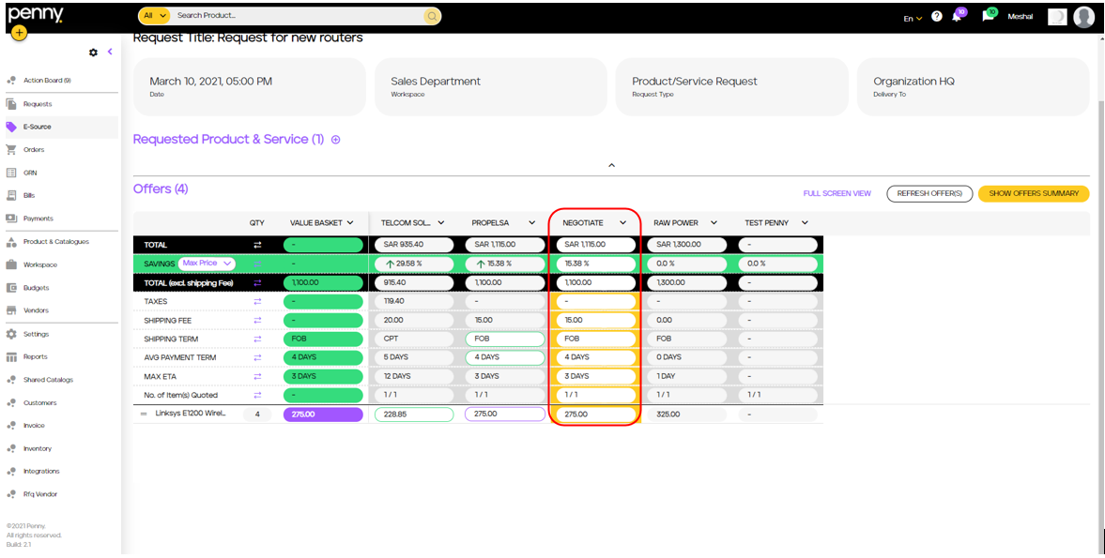Viewport: 1105px width, 558px height.
Task: Click FULL SCREEN VIEW link
Action: tap(837, 193)
